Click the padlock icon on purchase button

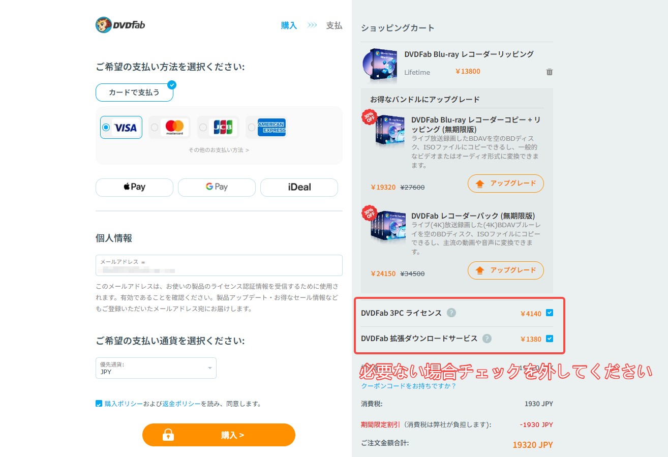point(168,435)
